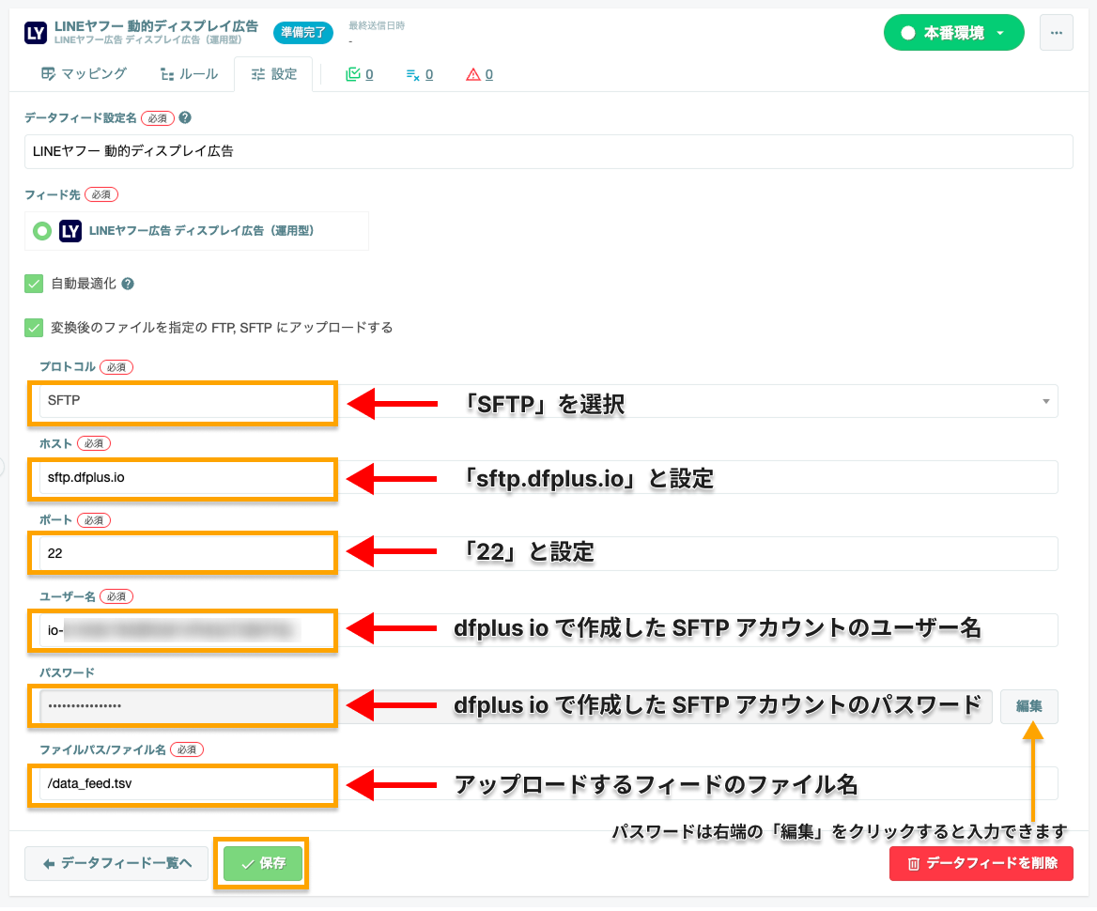Click the データフィード一覧へ back button

click(x=116, y=863)
